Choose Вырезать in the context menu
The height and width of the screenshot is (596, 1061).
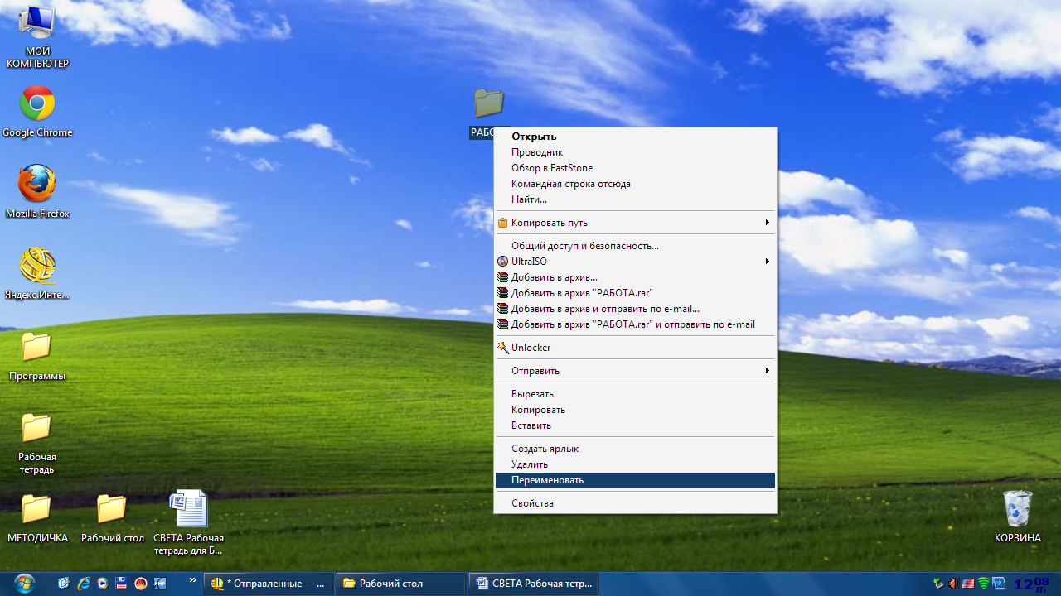(635, 394)
